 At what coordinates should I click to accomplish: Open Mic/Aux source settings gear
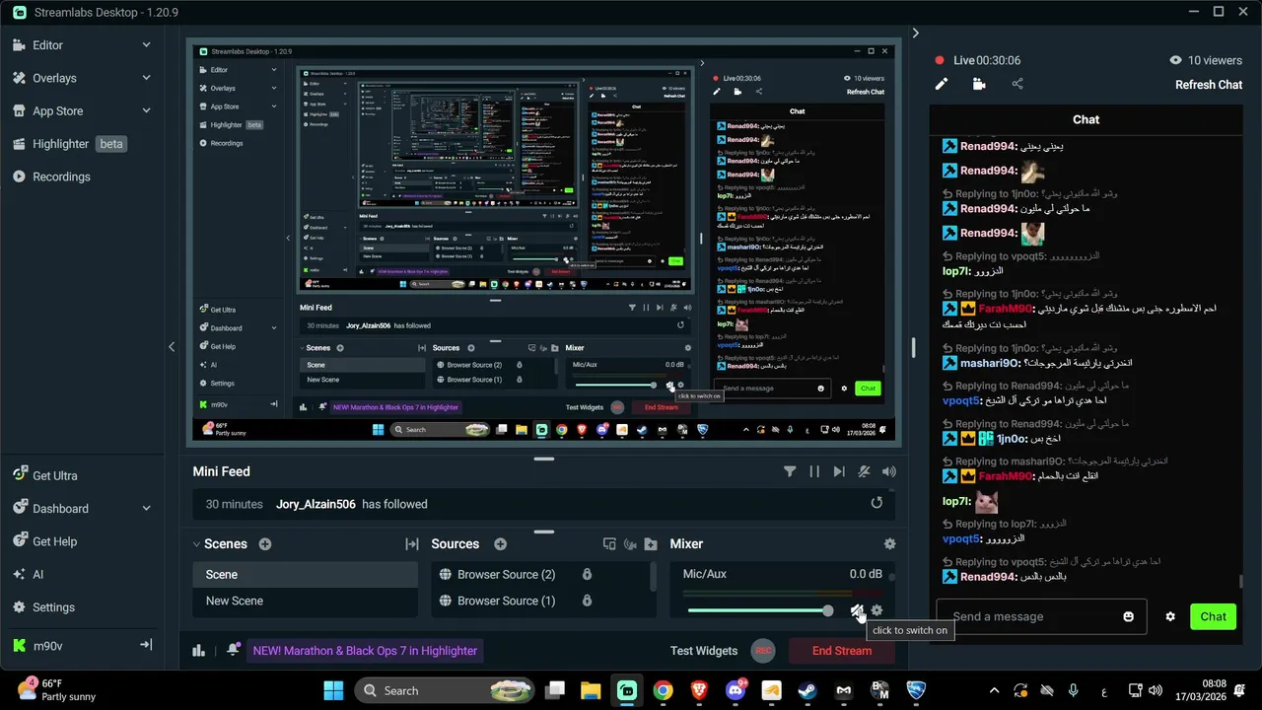[x=876, y=610]
